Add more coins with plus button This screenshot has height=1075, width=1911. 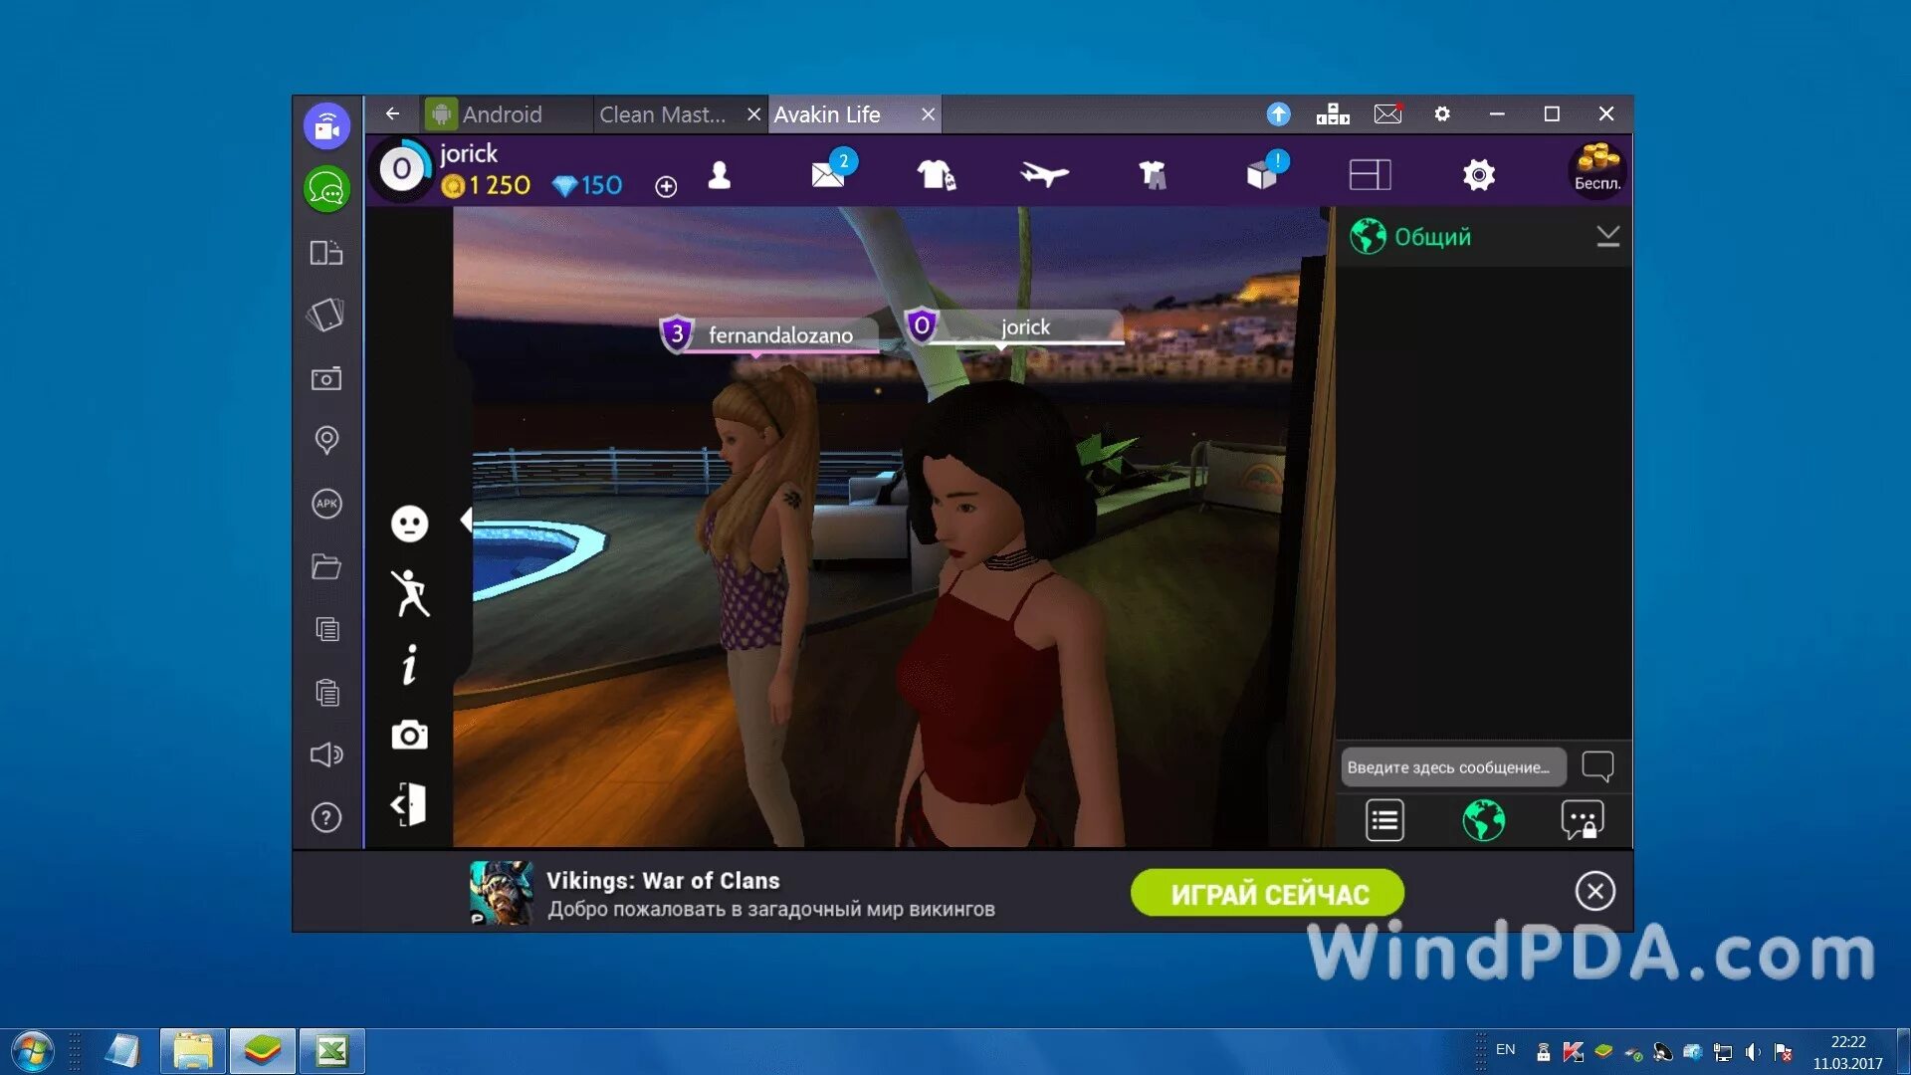666,186
